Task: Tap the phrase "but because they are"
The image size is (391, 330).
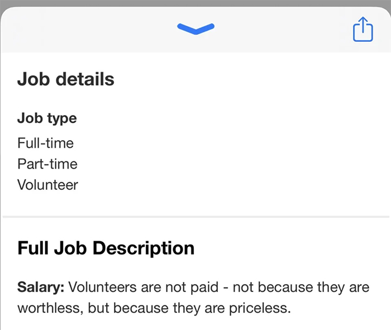Action: pos(158,308)
